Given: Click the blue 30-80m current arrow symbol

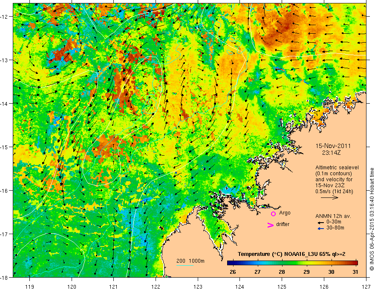Looking at the screenshot, I should point(321,229).
